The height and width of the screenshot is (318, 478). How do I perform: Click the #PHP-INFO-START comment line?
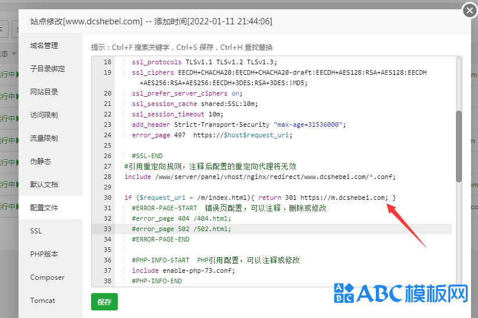click(x=216, y=260)
